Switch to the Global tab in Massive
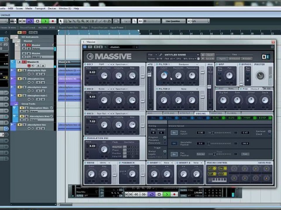281x210 pixels. tap(232, 113)
